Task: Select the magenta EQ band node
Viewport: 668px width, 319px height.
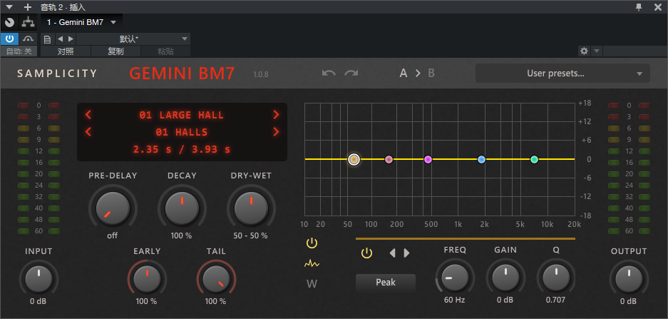Action: (428, 160)
